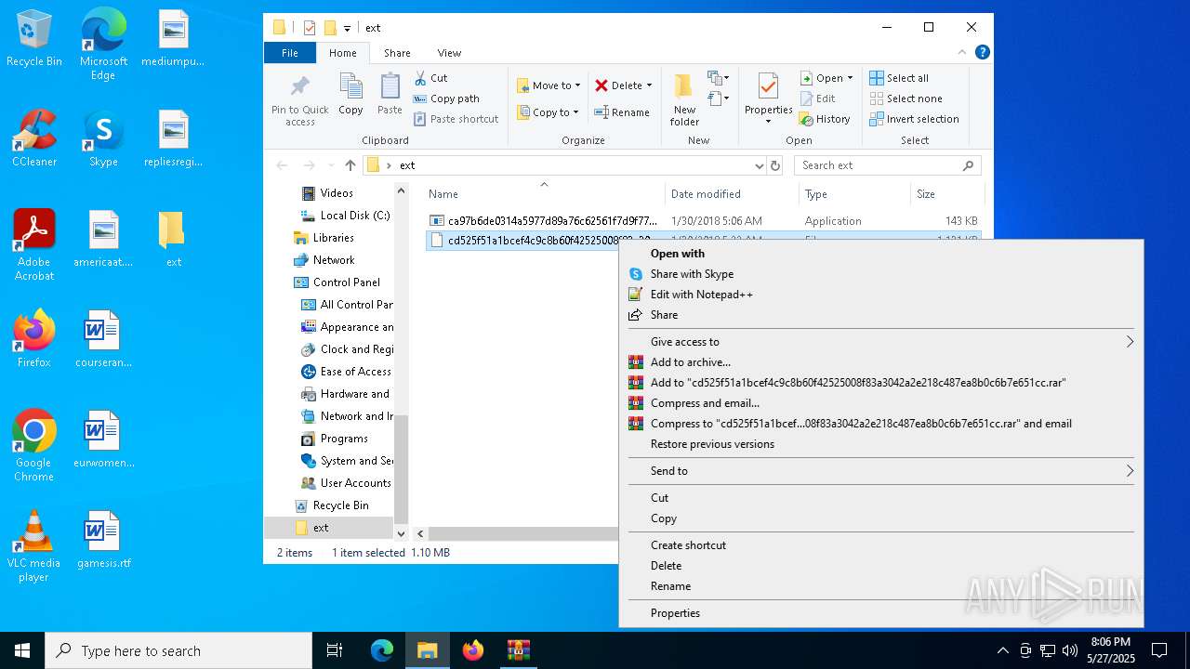Click the Windows Start button

tap(22, 650)
